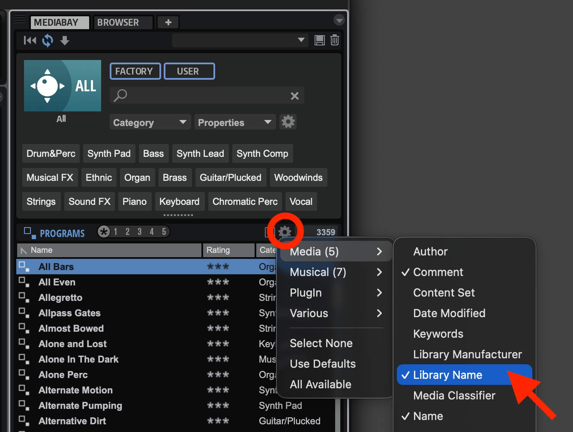
Task: Click the All Bars program icon
Action: [24, 267]
